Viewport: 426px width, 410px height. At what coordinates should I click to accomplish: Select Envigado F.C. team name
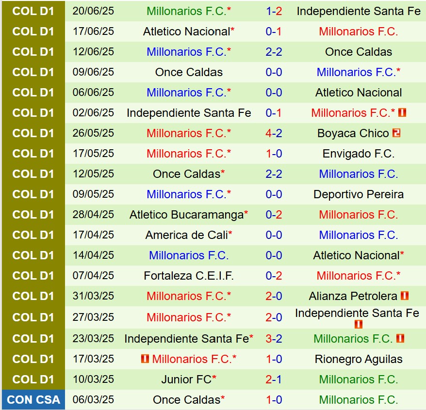[359, 154]
